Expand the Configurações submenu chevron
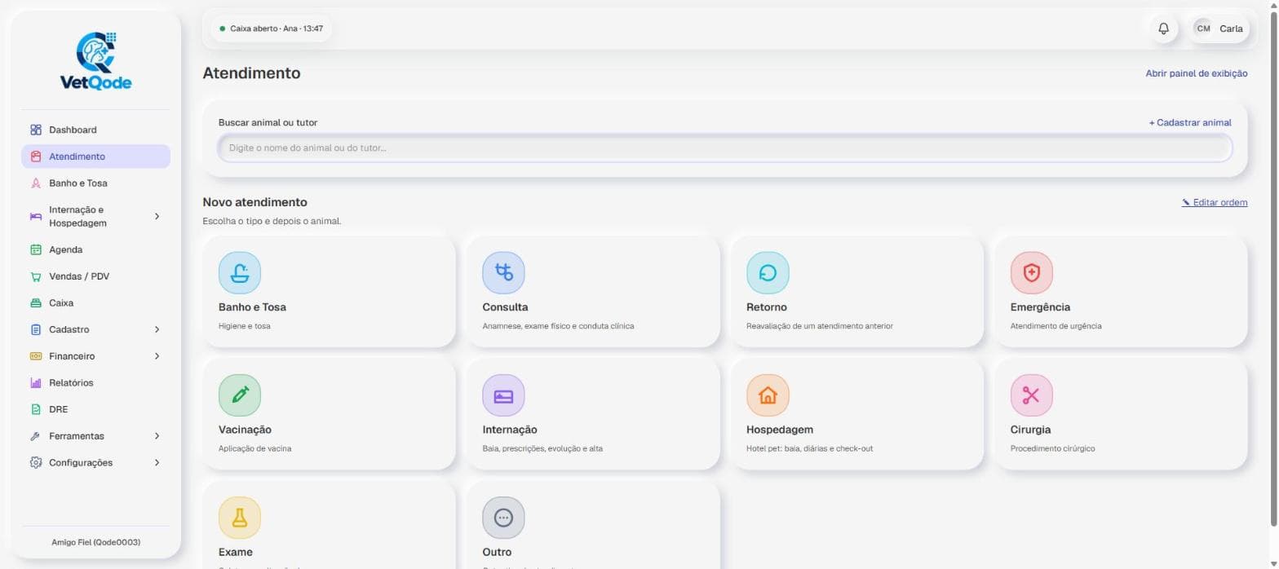Viewport: 1279px width, 569px height. (157, 463)
